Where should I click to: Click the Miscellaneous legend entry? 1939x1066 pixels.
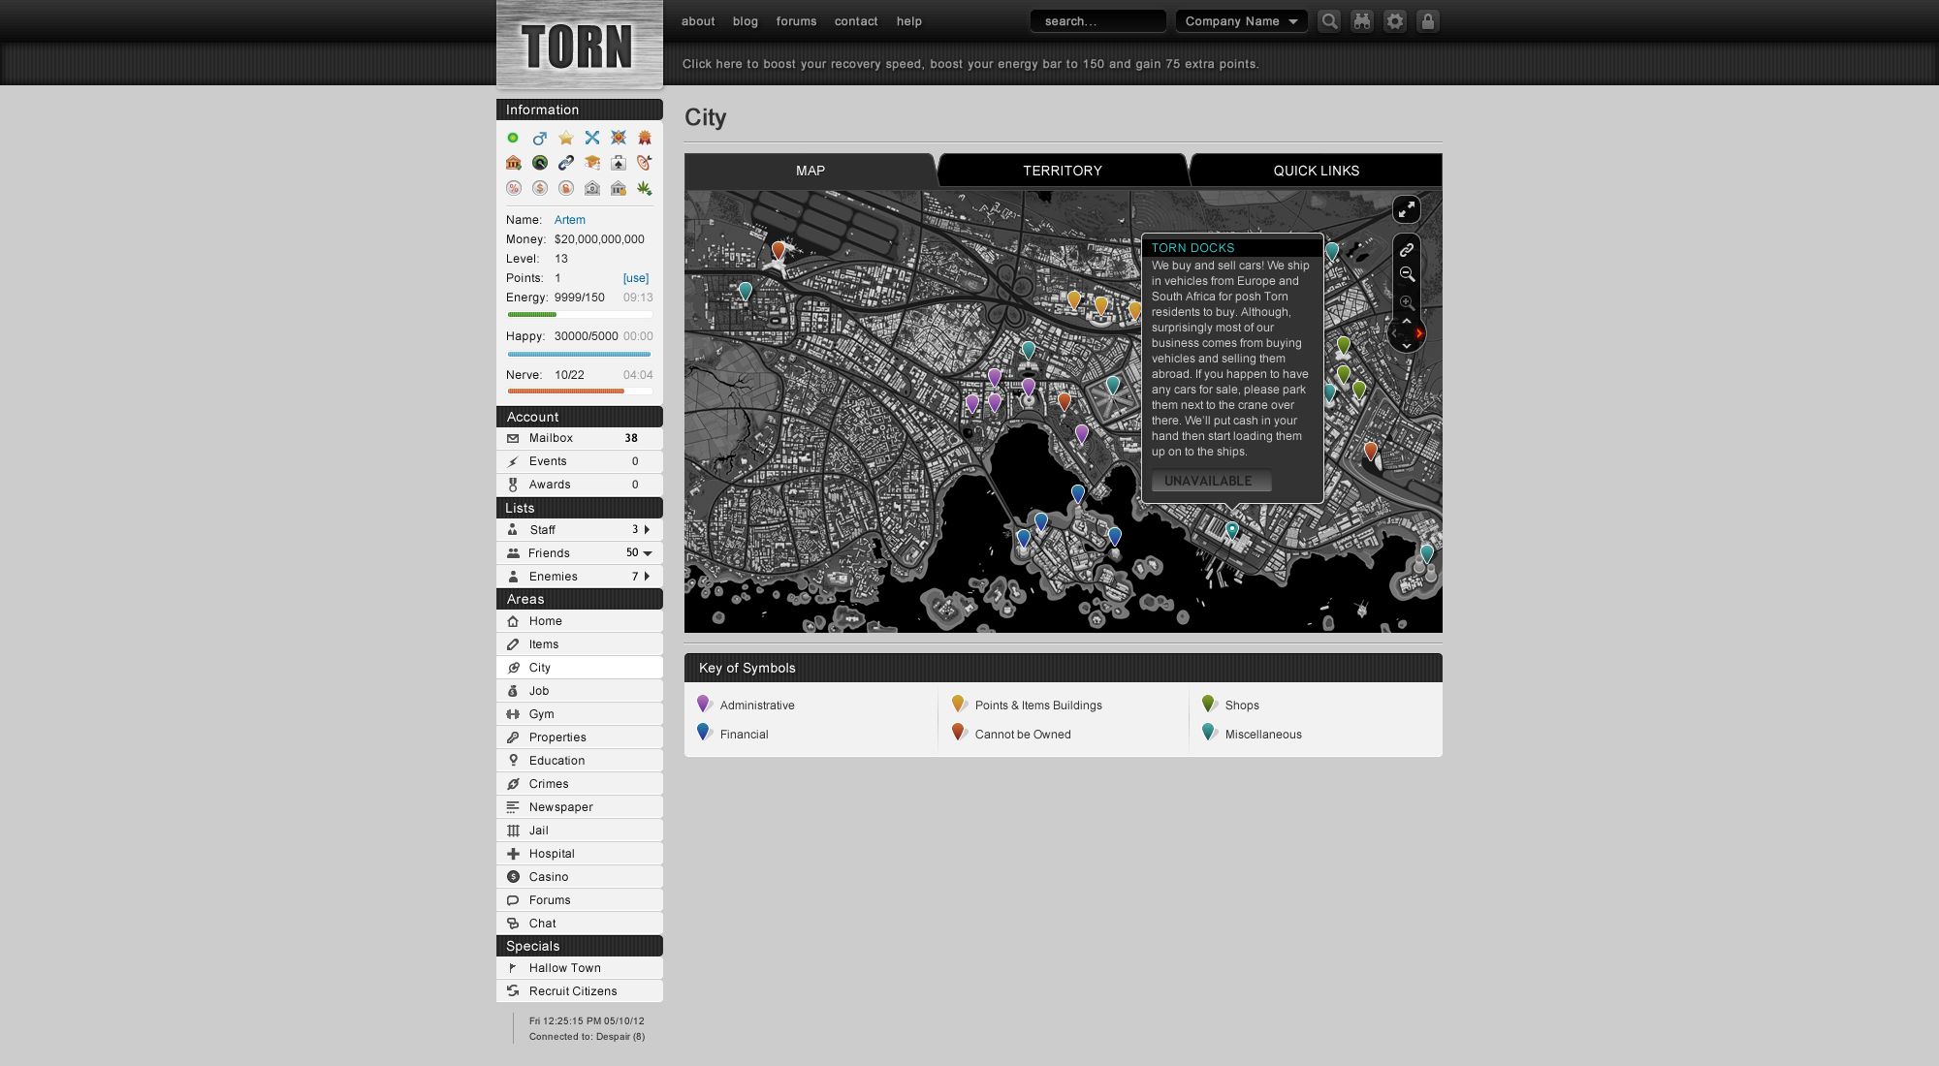(x=1252, y=734)
